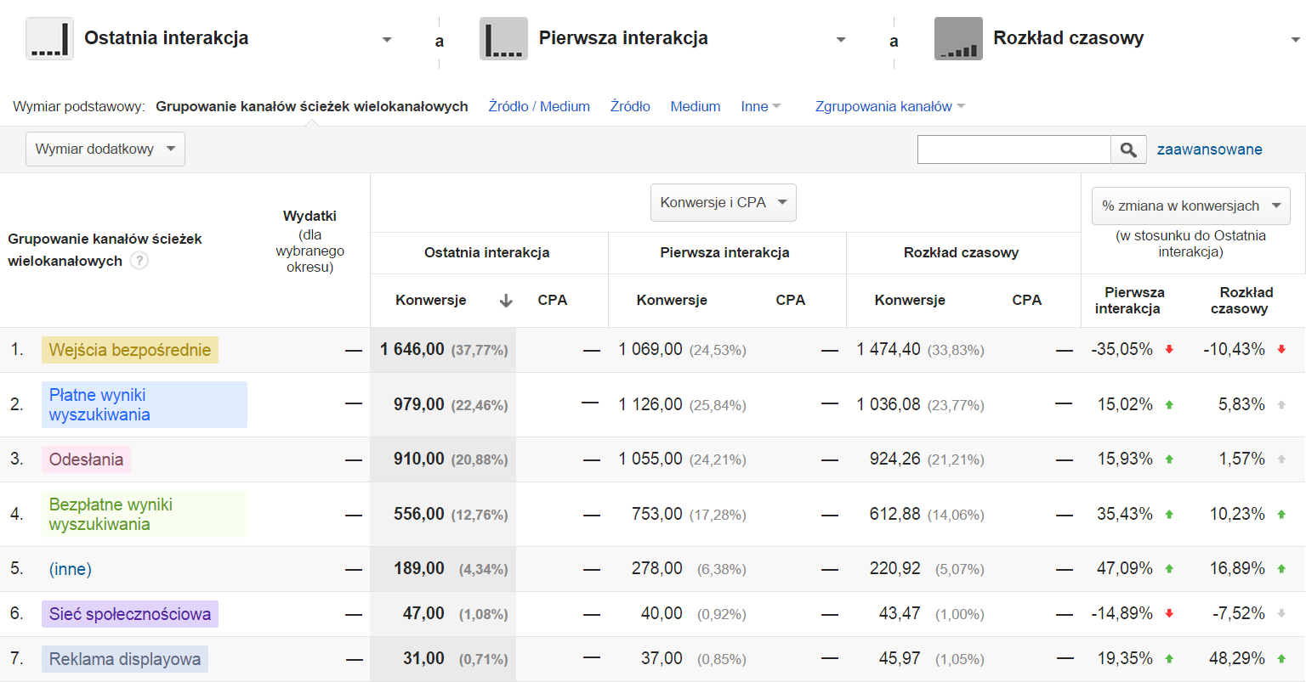Click into the table search field
Image resolution: width=1306 pixels, height=682 pixels.
tap(1014, 149)
